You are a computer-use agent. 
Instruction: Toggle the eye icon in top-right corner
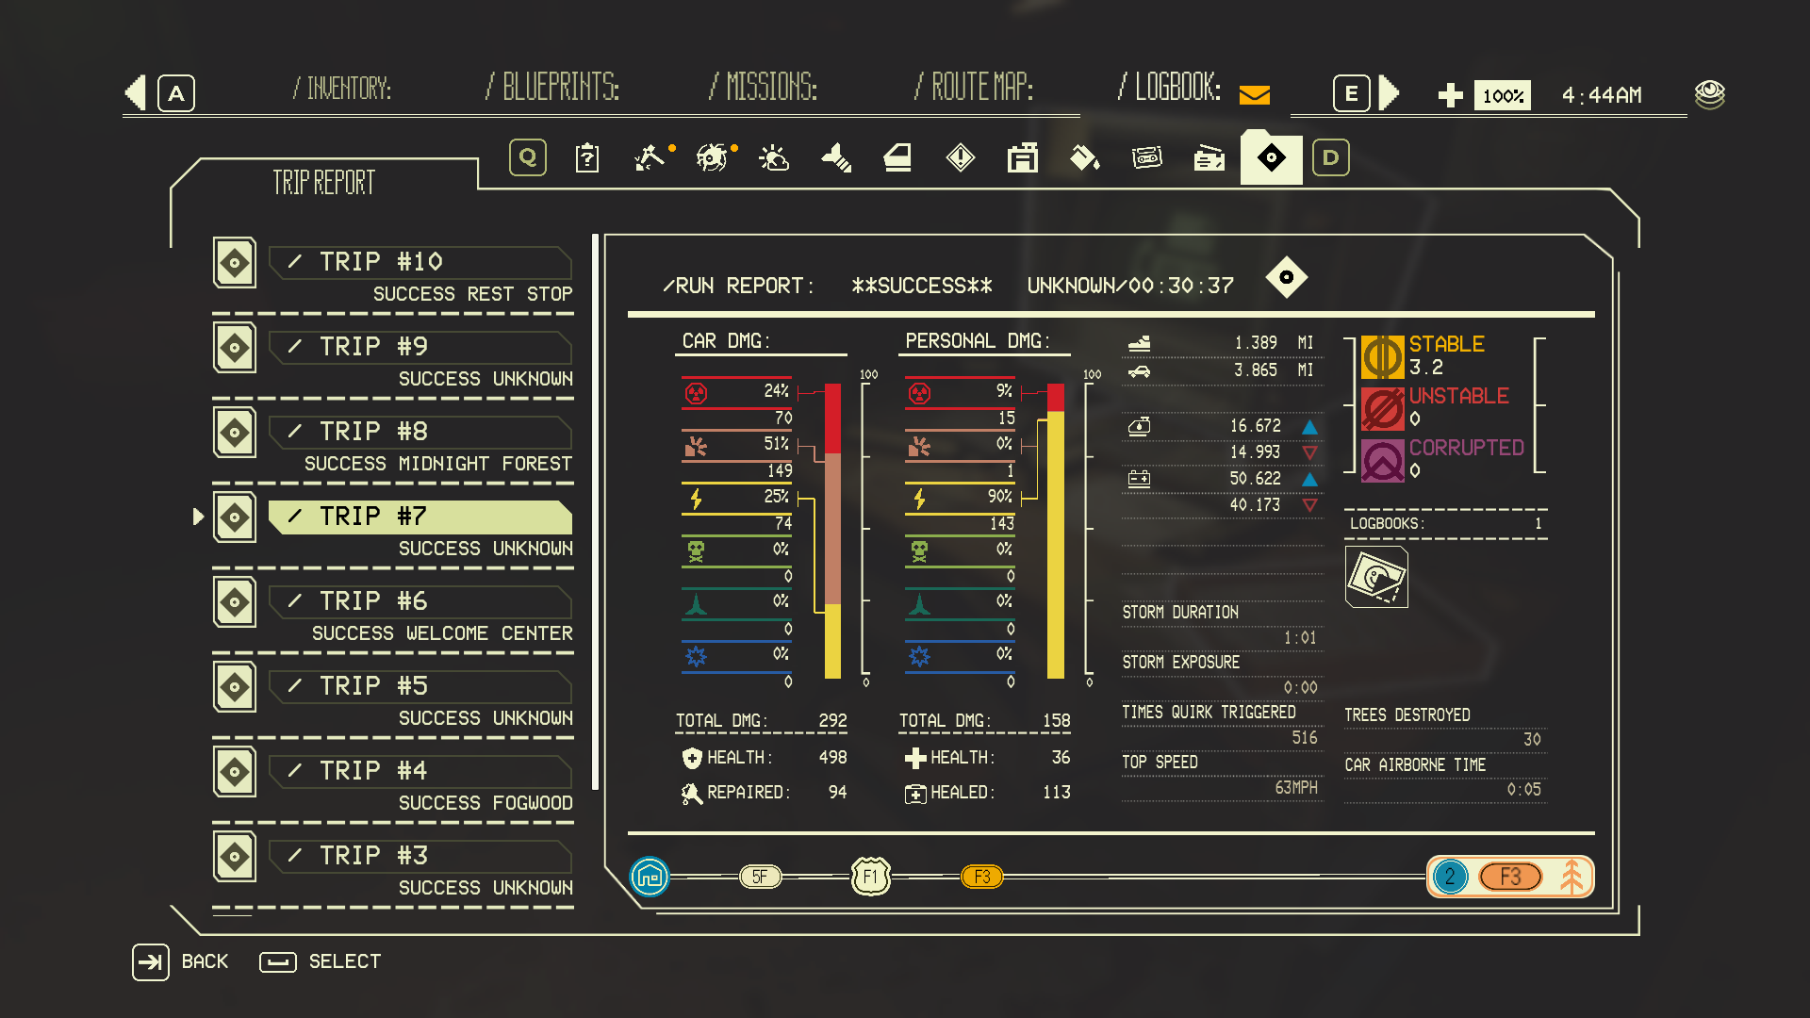point(1709,94)
